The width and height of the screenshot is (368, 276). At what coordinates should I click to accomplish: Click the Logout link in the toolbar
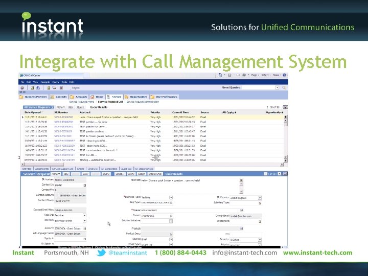(x=76, y=88)
